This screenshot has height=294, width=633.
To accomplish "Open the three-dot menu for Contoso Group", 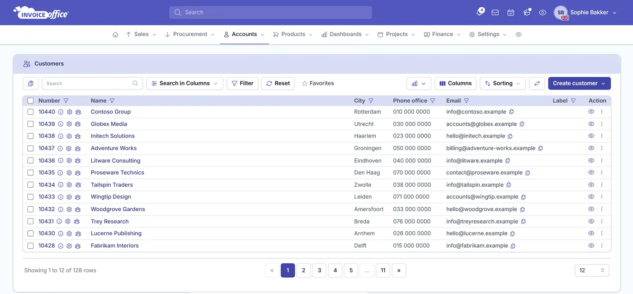I will [602, 112].
